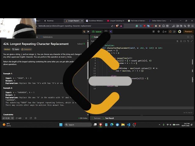This screenshot has width=195, height=146.
Task: Star the problem as a favorite
Action: click(26, 118)
